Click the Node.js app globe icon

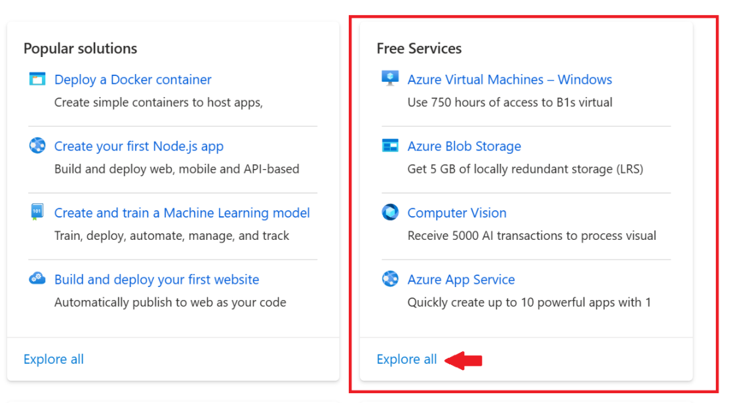point(37,145)
